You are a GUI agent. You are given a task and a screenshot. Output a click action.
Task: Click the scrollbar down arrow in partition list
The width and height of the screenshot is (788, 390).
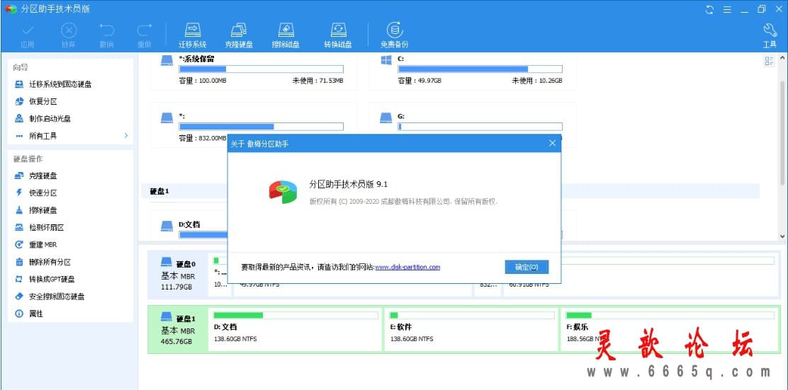pyautogui.click(x=782, y=236)
